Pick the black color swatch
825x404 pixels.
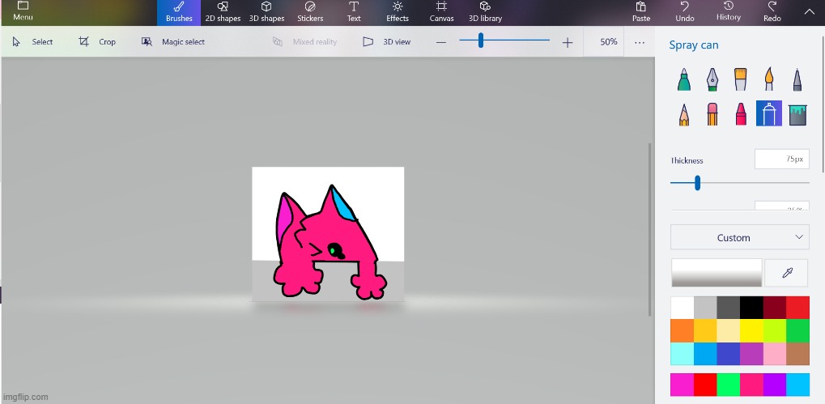[x=751, y=307]
